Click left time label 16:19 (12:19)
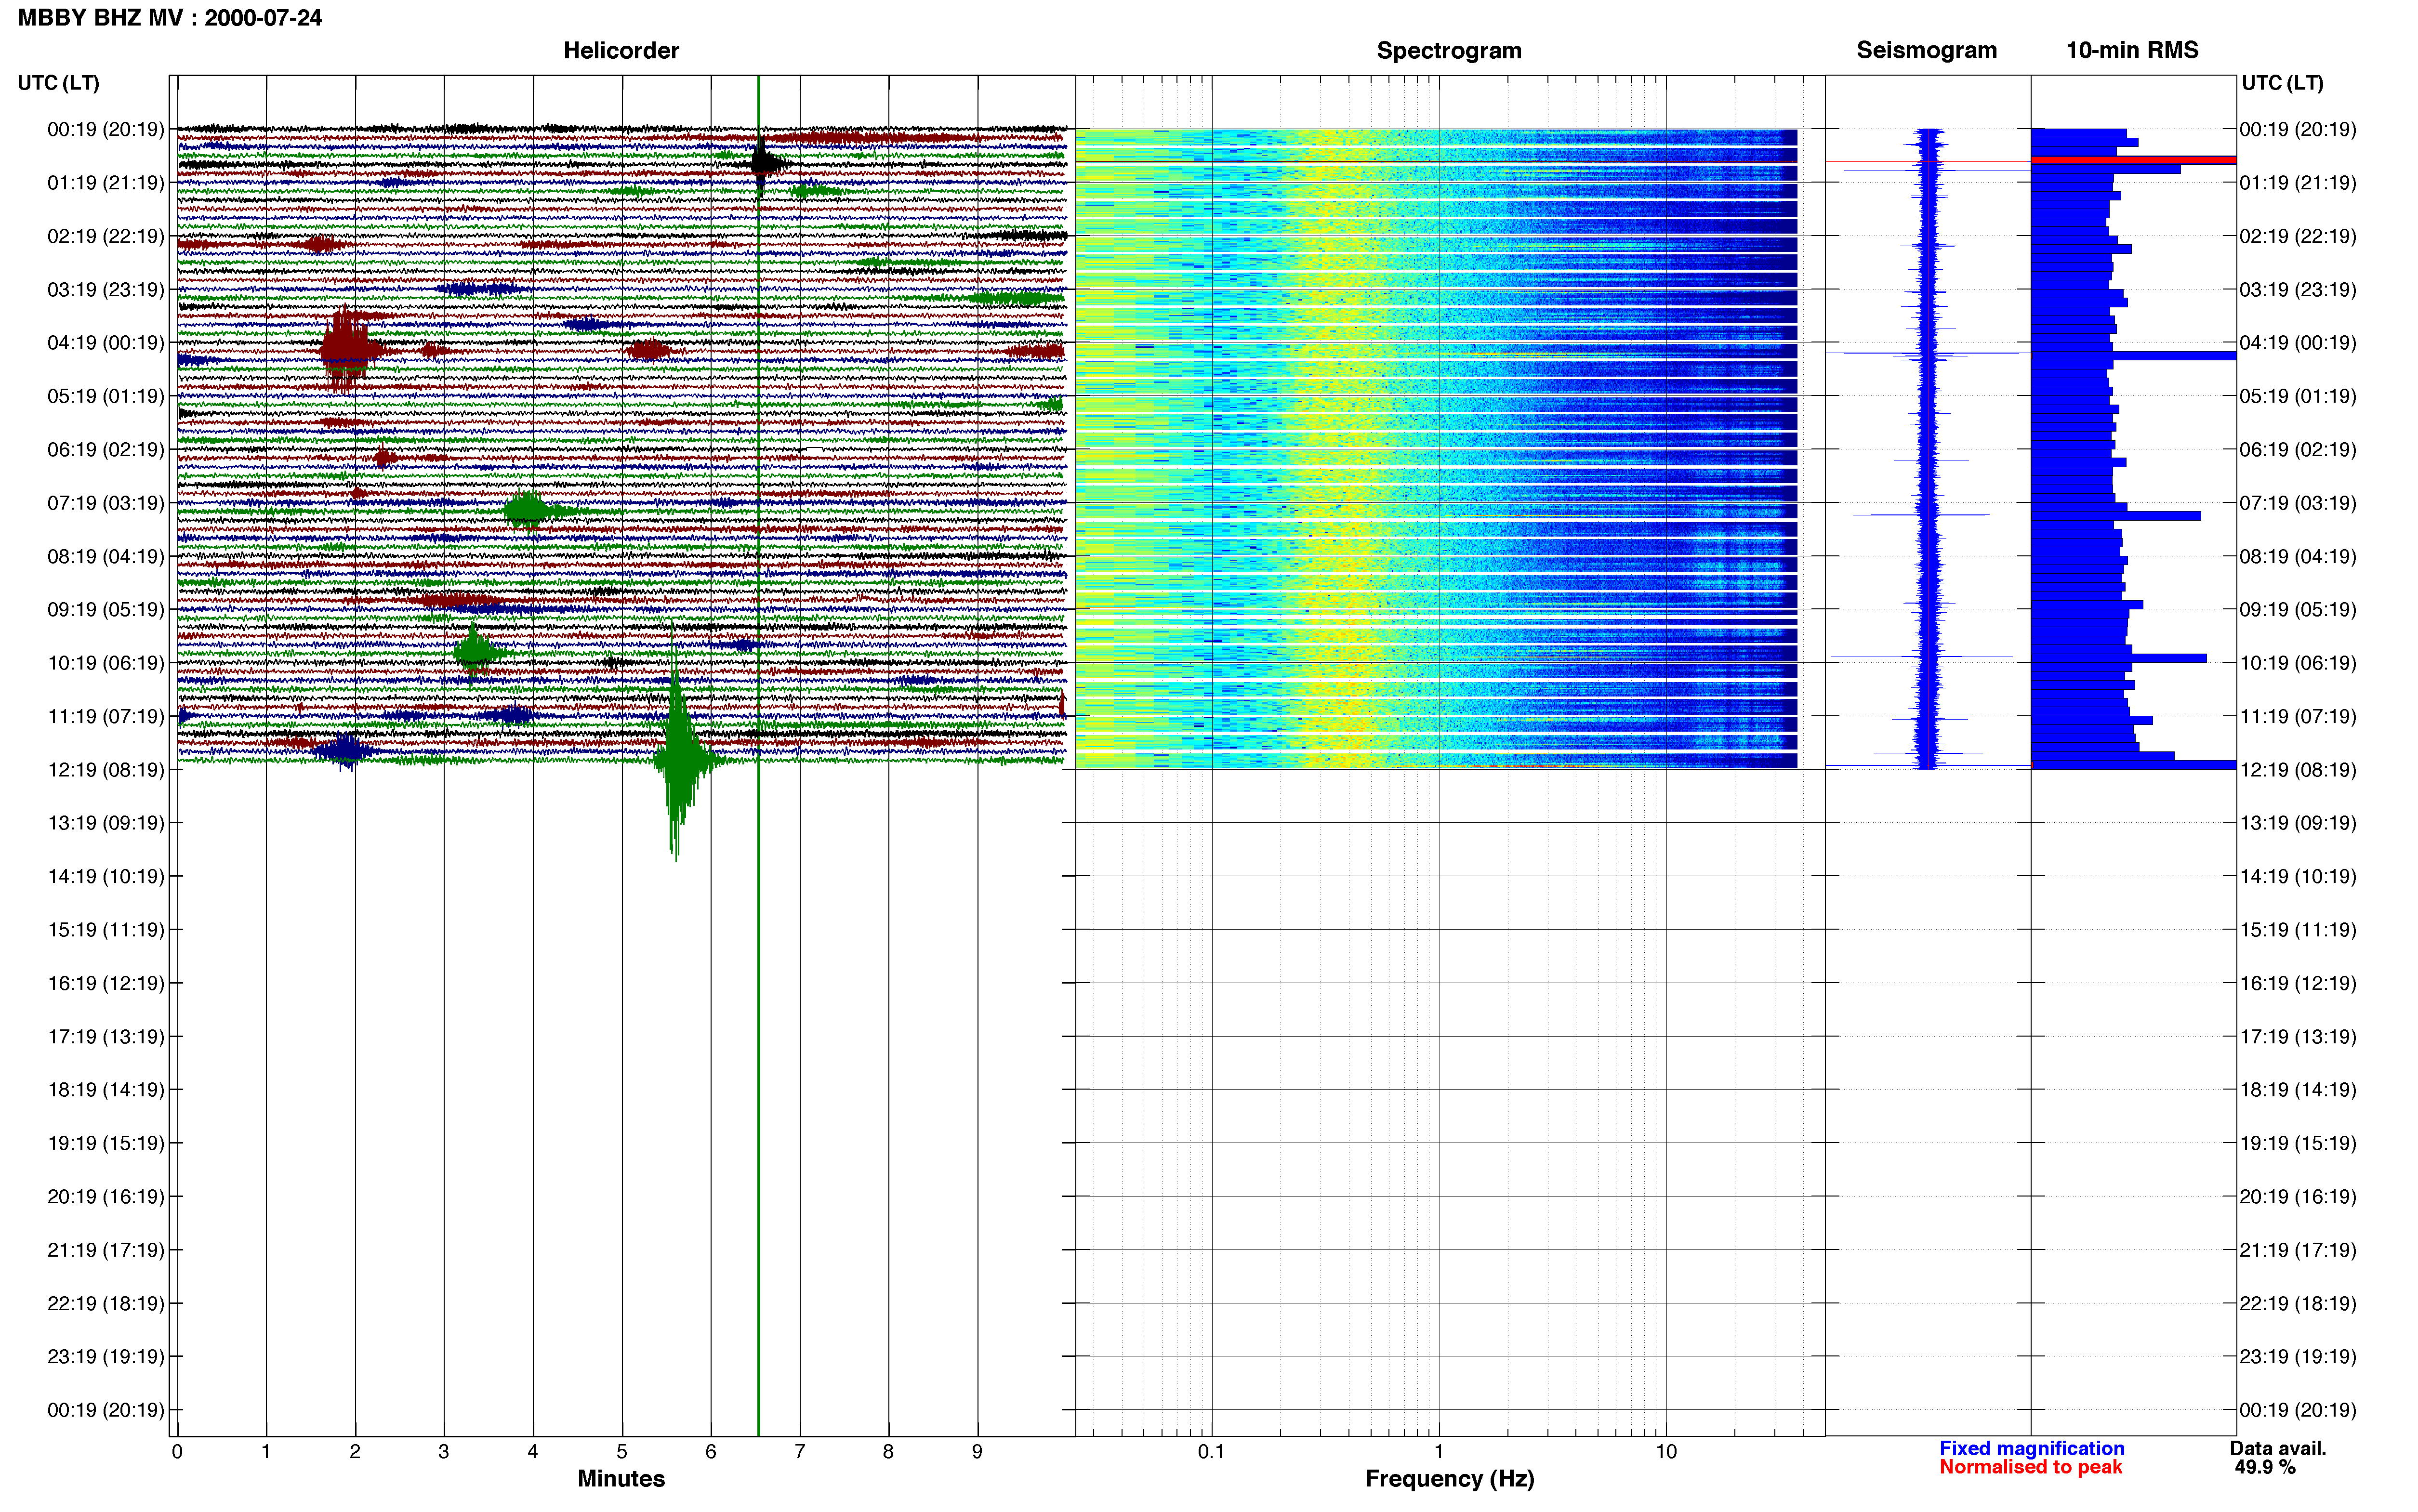 (105, 983)
